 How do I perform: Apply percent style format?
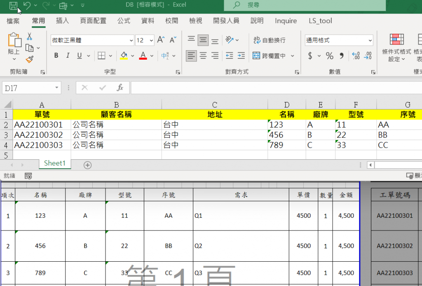[329, 56]
